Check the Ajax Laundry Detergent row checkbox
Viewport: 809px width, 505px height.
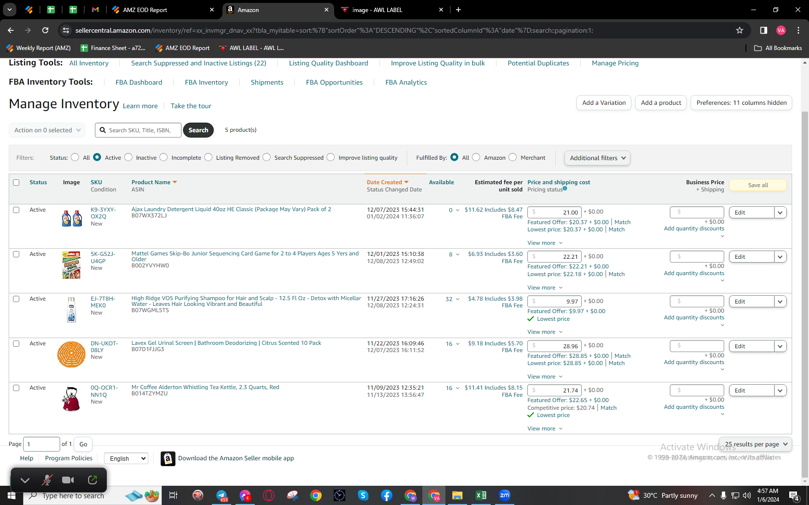16,210
